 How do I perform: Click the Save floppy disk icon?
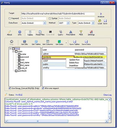click(105, 21)
